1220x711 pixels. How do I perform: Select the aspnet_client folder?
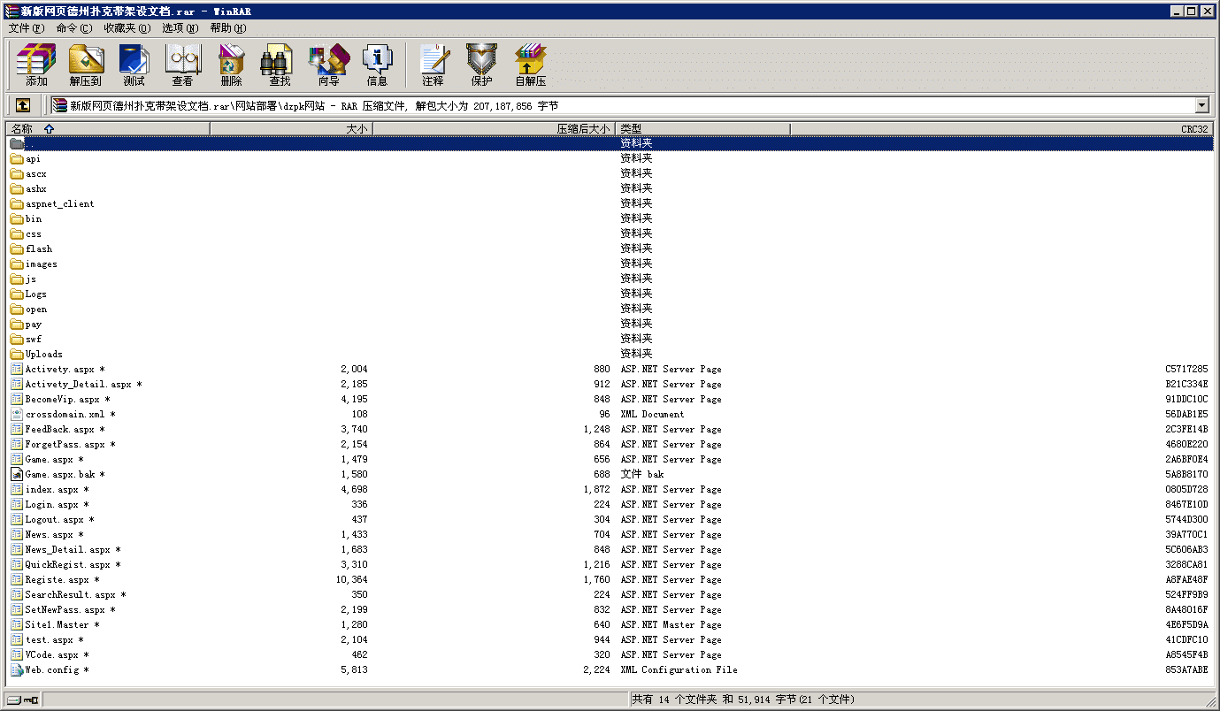point(59,204)
